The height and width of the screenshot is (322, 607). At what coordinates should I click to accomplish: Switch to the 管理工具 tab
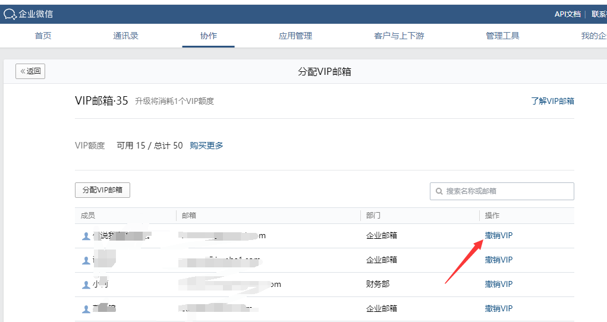coord(502,36)
